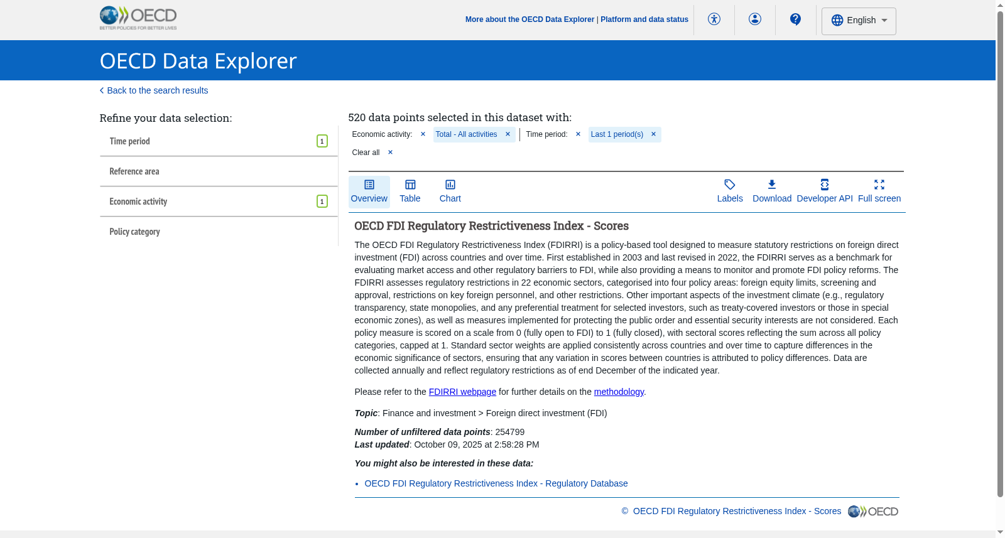Open the Labels options
The image size is (1005, 538).
point(730,191)
